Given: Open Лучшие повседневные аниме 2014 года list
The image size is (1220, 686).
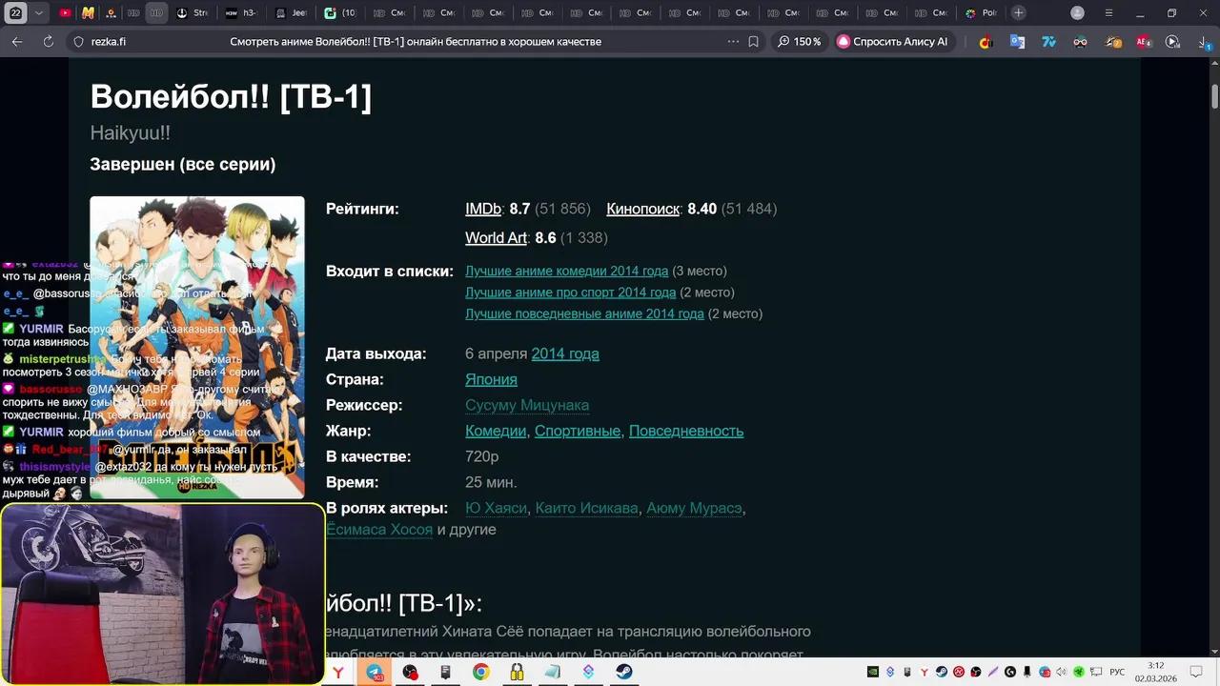Looking at the screenshot, I should [x=584, y=313].
